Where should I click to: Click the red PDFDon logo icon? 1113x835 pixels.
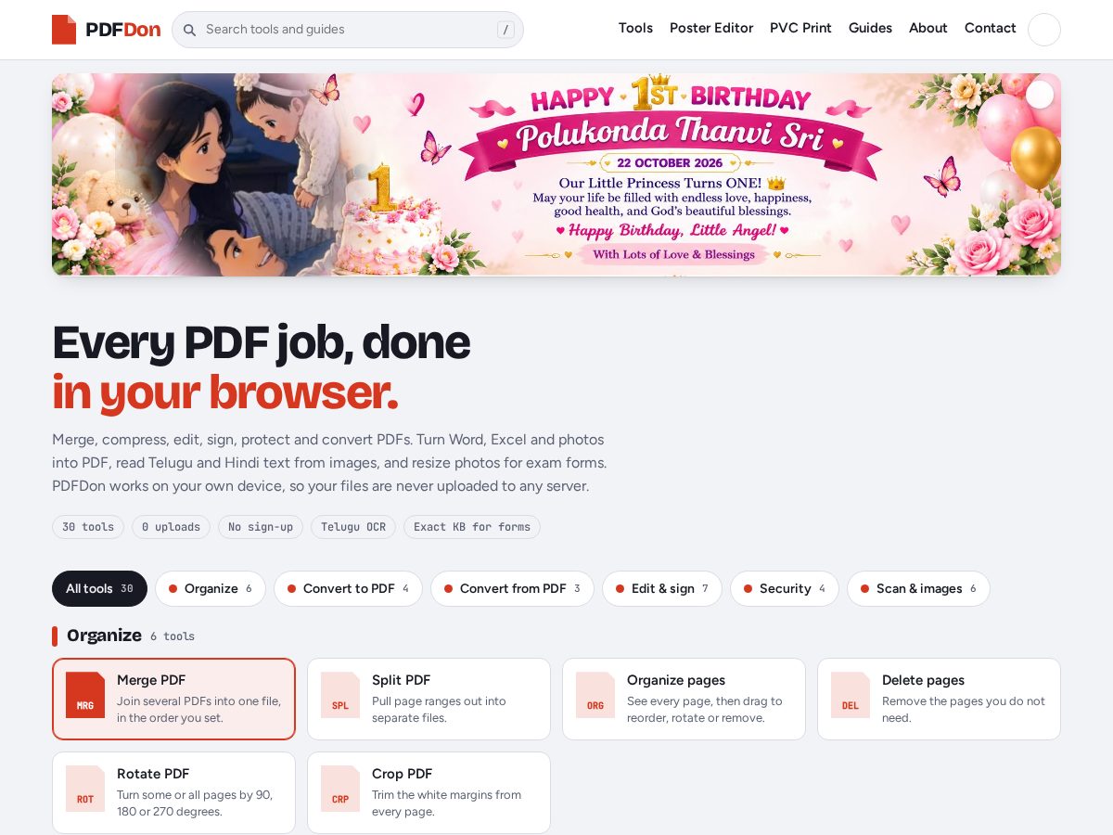tap(64, 30)
